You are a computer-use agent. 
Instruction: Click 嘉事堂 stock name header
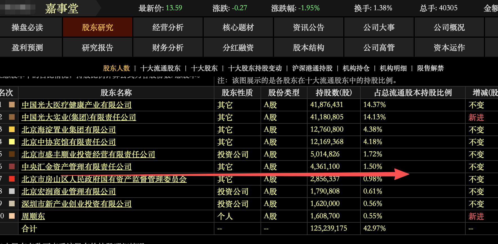click(62, 8)
